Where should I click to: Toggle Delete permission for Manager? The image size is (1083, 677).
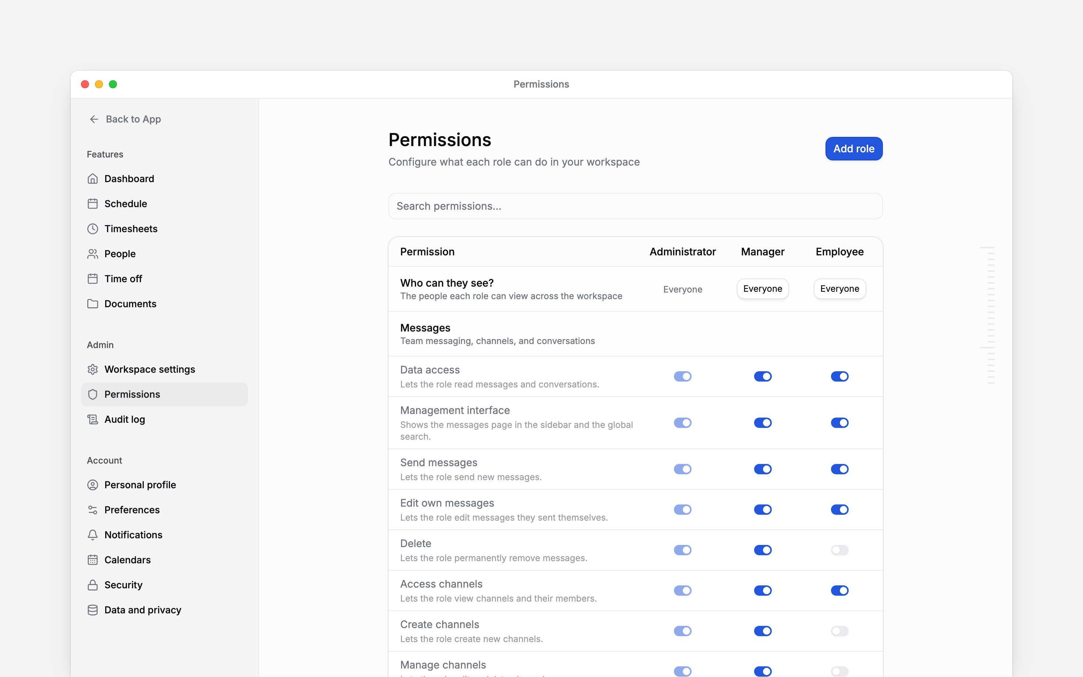pos(763,550)
